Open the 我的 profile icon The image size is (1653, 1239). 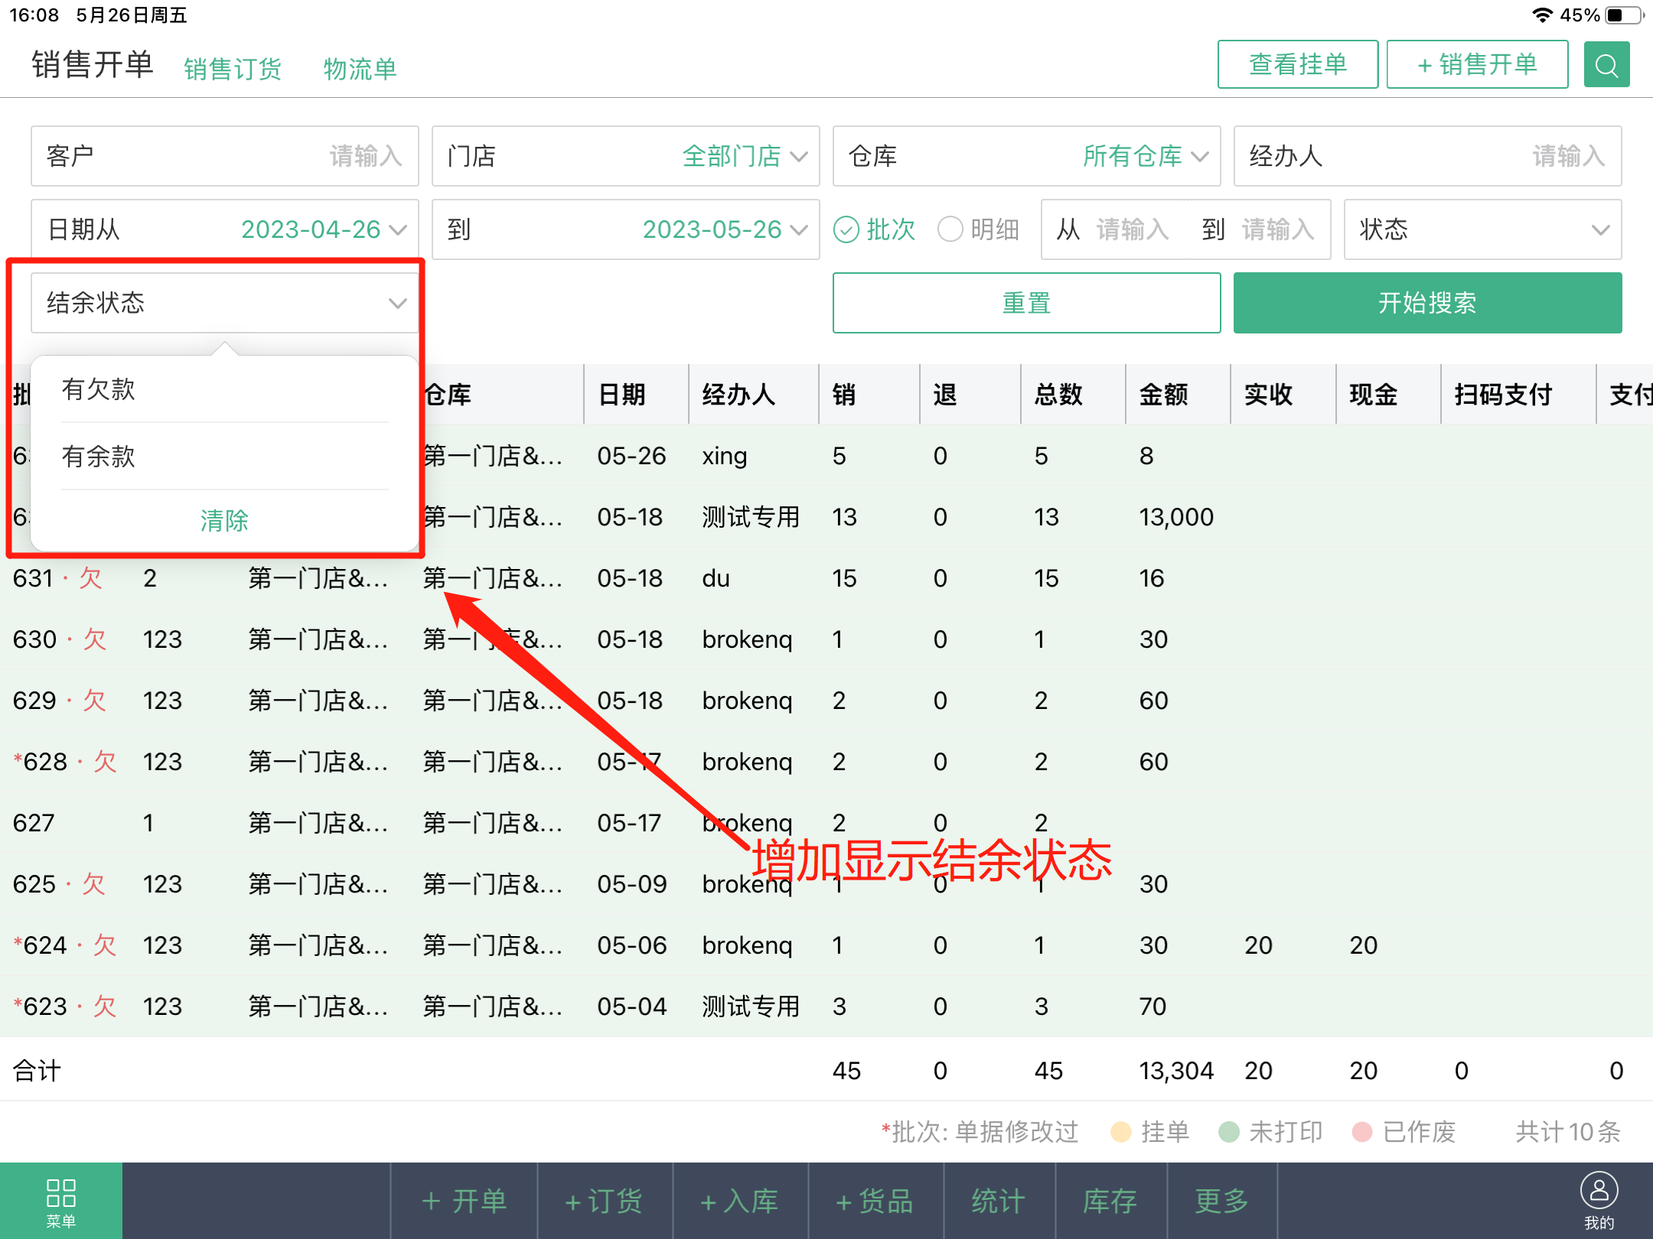[x=1599, y=1201]
